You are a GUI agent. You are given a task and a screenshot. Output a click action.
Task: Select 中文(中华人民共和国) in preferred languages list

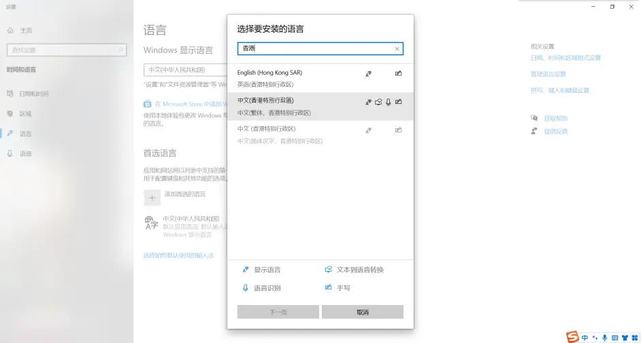pyautogui.click(x=185, y=226)
